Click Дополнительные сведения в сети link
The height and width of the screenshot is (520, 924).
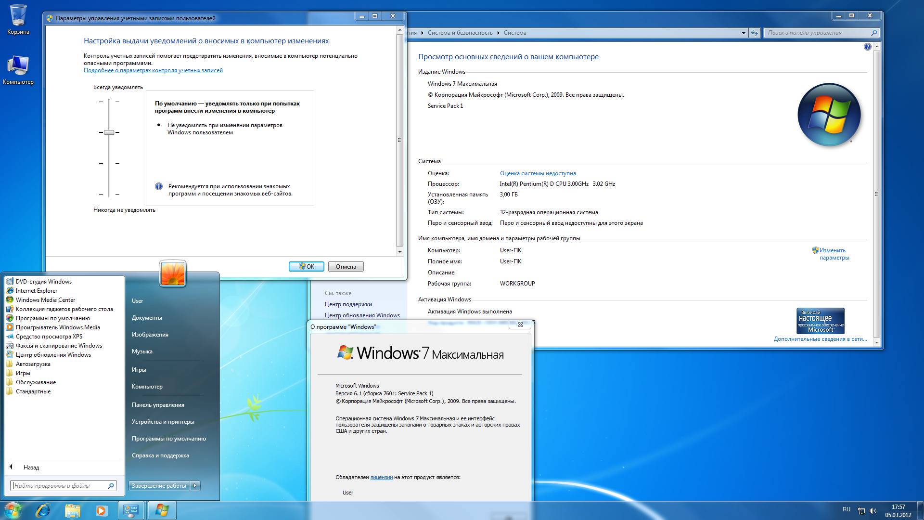pos(820,339)
